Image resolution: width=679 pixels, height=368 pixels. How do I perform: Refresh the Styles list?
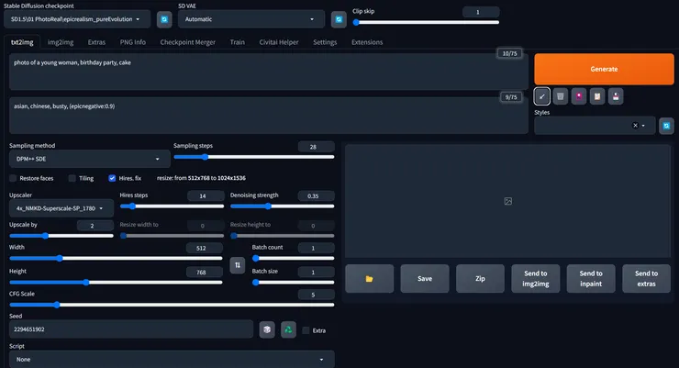[x=666, y=126]
